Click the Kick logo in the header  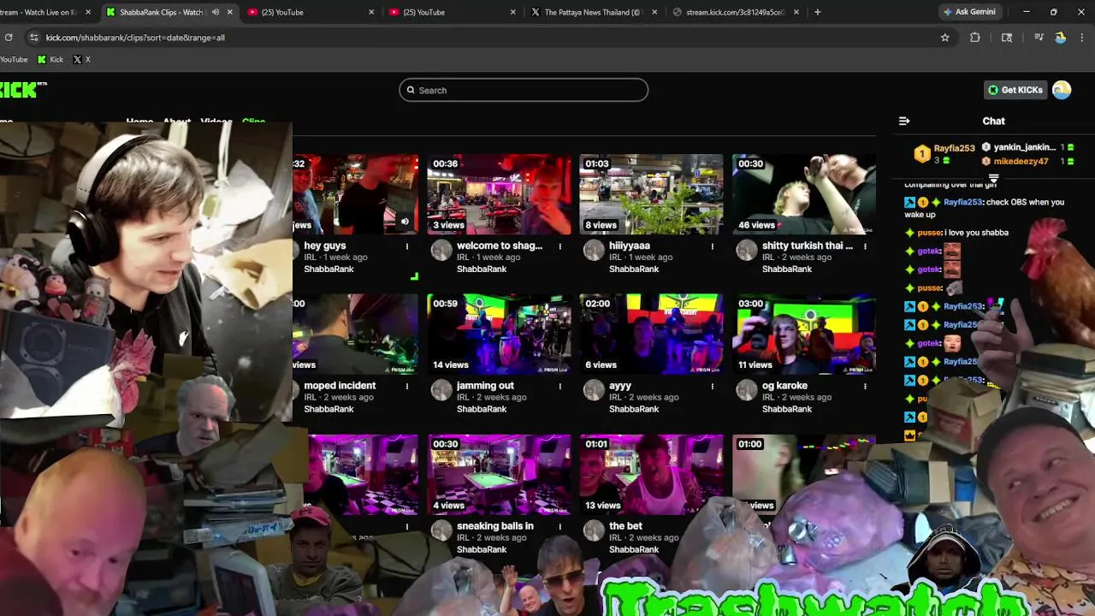point(21,90)
